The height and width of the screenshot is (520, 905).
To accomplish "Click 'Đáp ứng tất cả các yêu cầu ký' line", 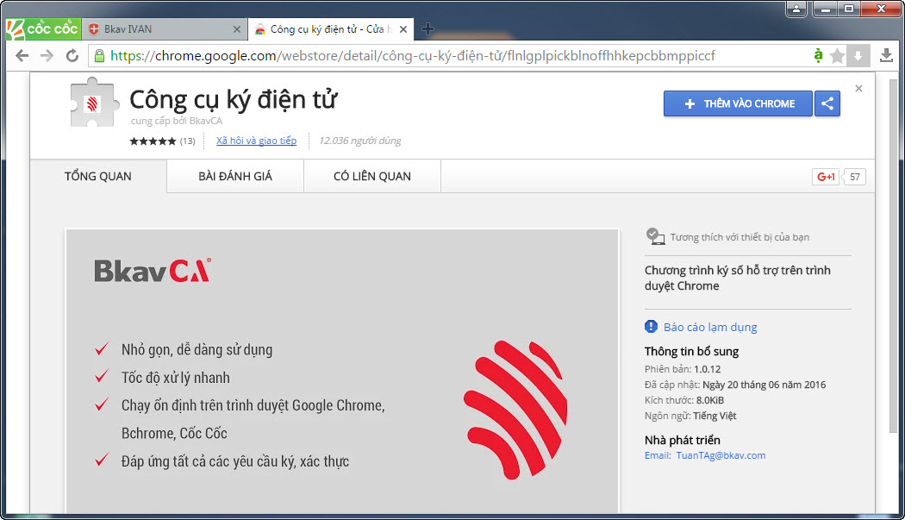I will (235, 461).
